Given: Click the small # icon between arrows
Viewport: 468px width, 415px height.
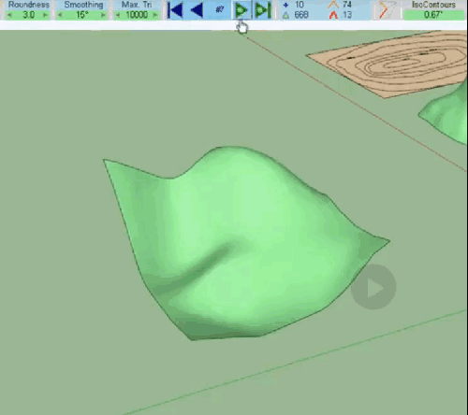Looking at the screenshot, I should point(220,9).
